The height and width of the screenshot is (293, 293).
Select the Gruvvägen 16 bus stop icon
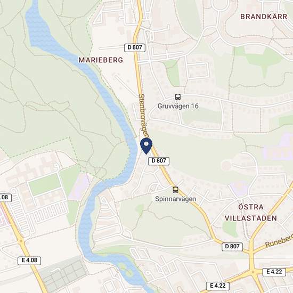tap(178, 97)
